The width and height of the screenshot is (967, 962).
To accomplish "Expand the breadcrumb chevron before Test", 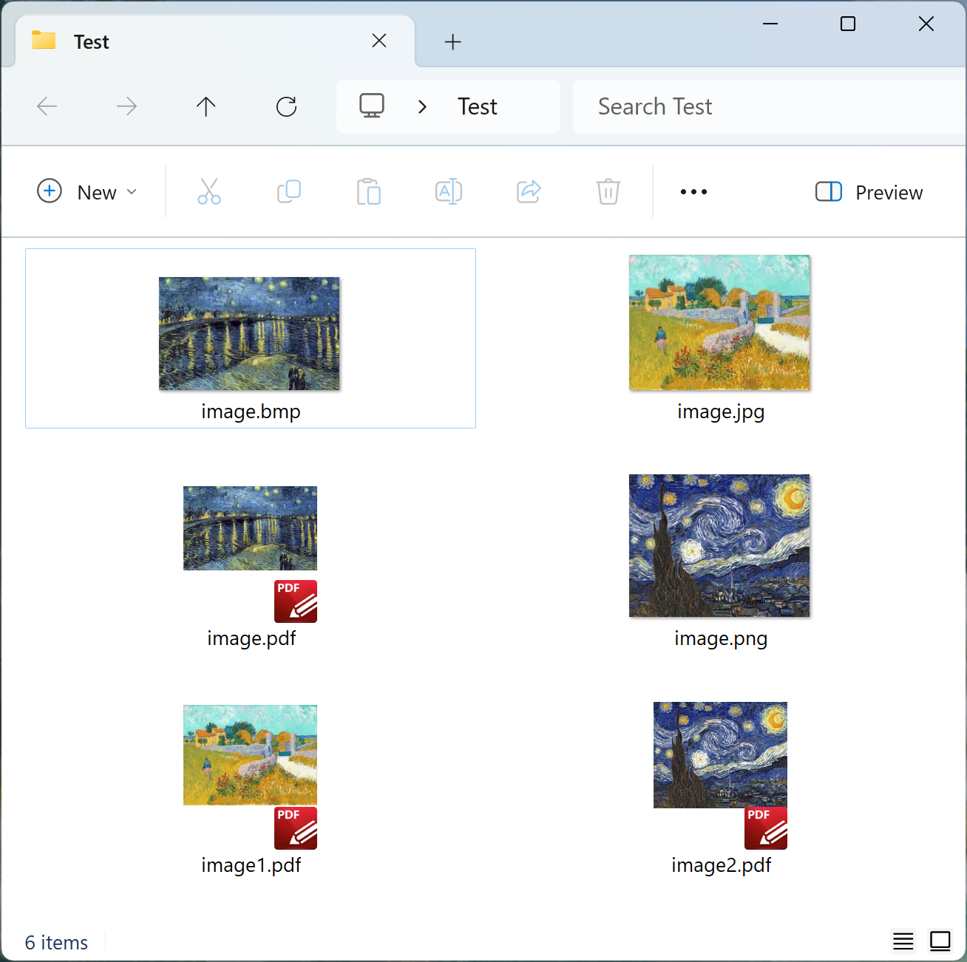I will (x=422, y=106).
